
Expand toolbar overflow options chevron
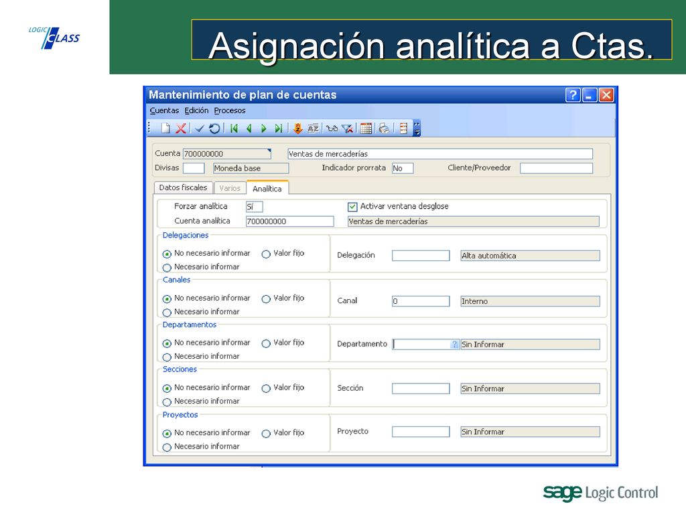click(x=417, y=128)
